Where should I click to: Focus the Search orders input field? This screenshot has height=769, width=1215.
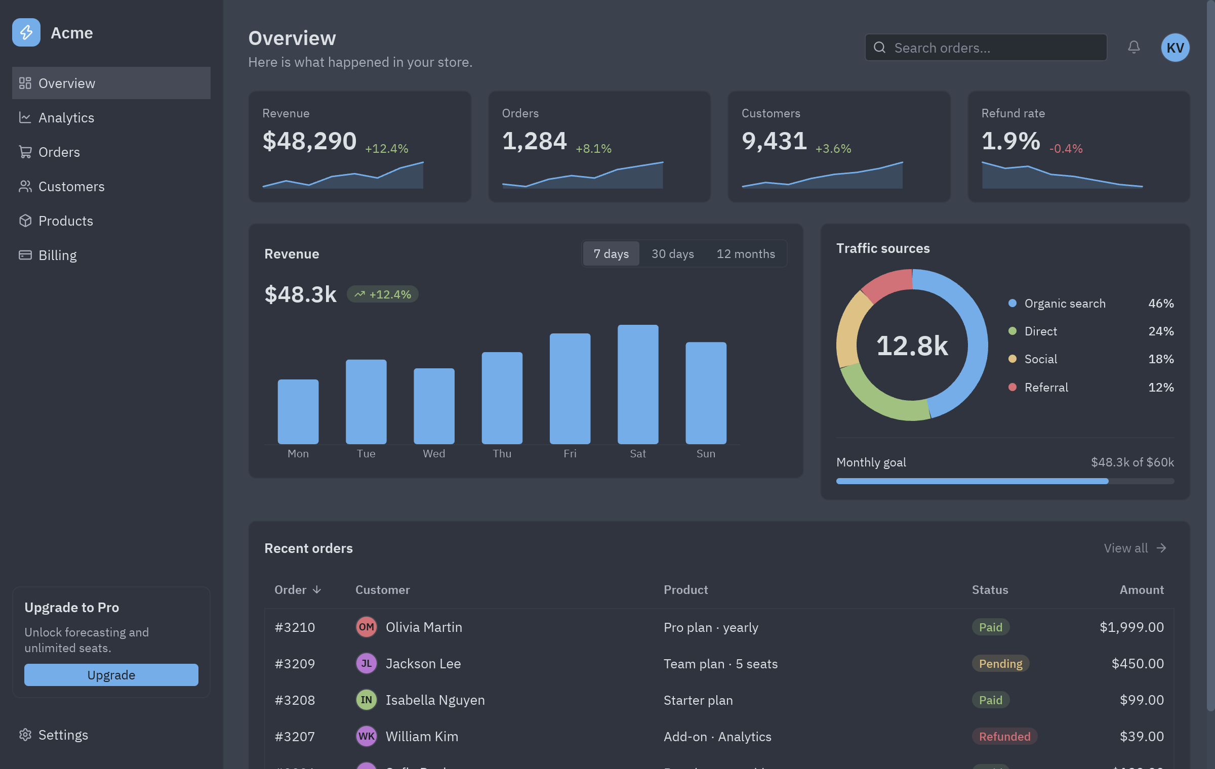[x=986, y=48]
